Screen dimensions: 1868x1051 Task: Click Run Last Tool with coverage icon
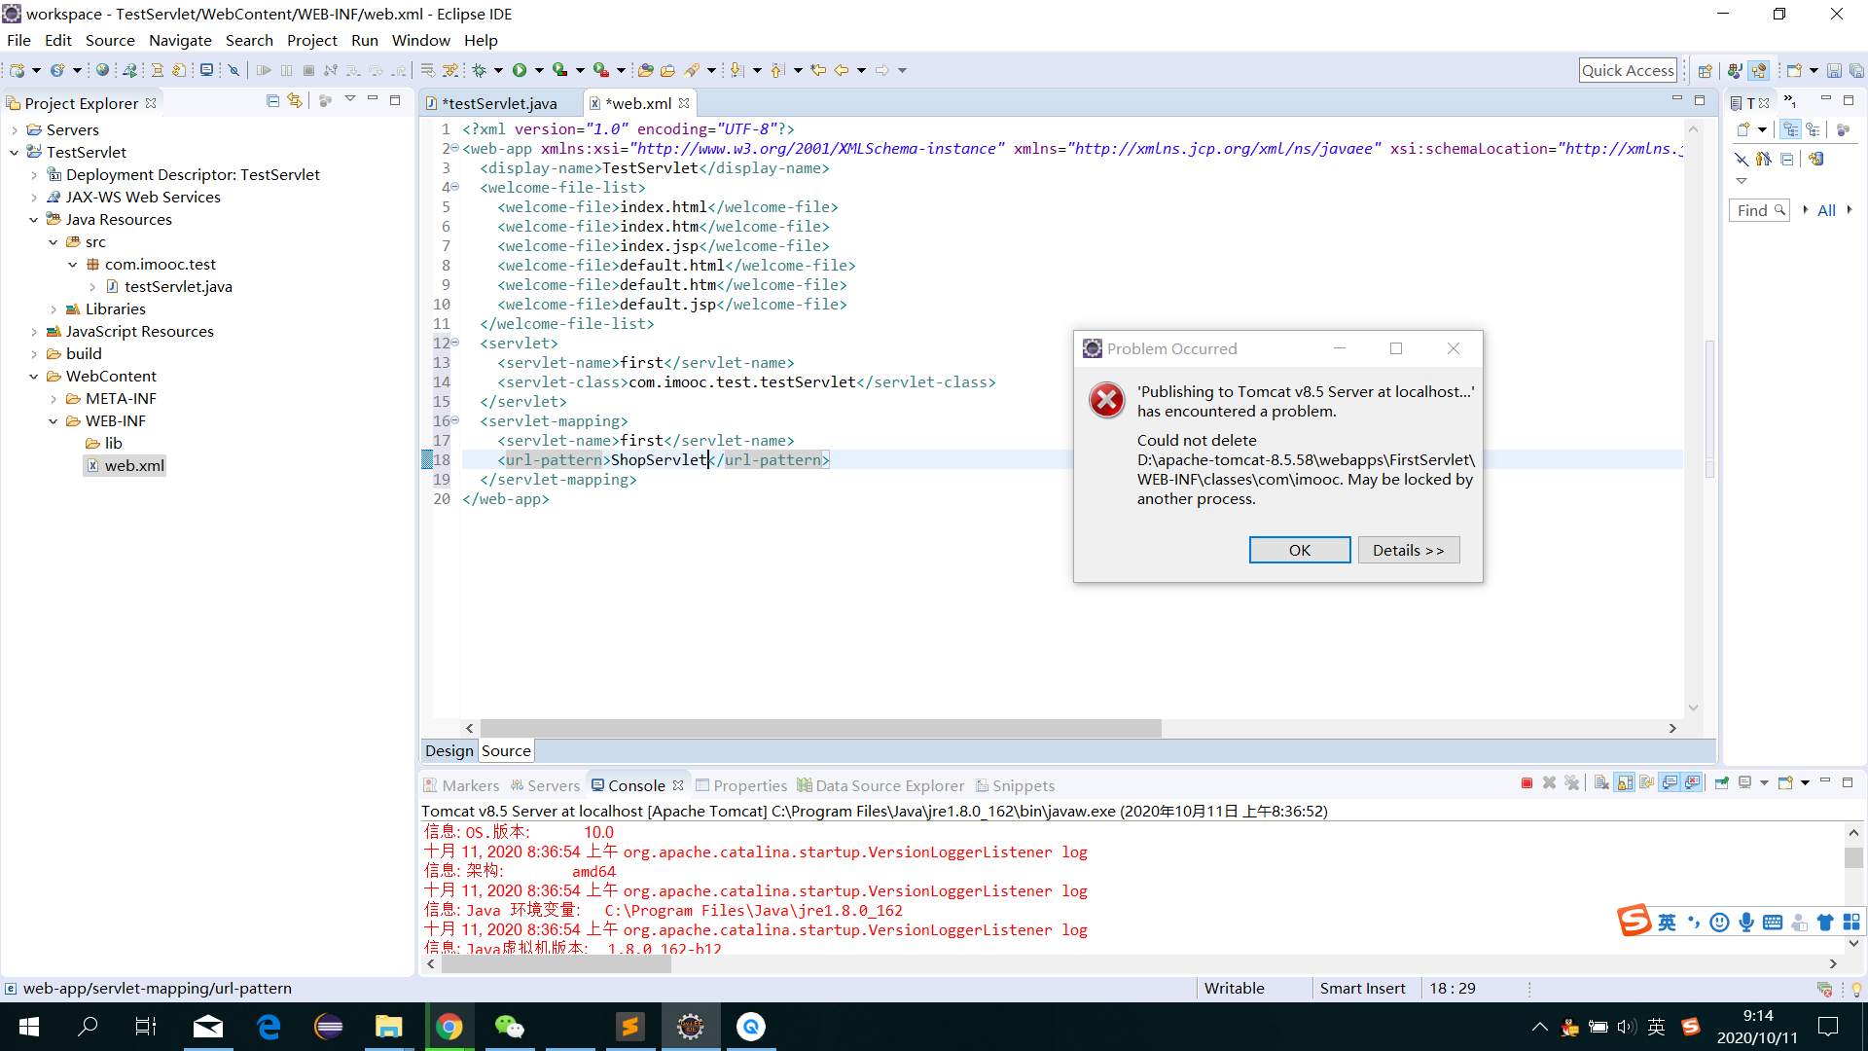pyautogui.click(x=560, y=70)
